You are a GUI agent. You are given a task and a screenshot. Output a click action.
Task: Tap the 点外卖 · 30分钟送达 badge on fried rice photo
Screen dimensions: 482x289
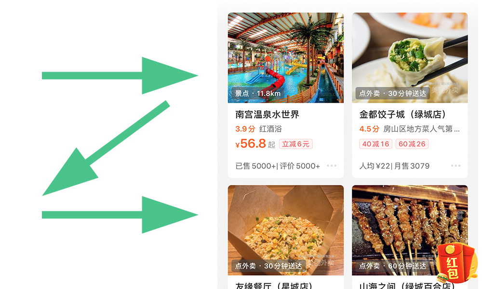268,266
